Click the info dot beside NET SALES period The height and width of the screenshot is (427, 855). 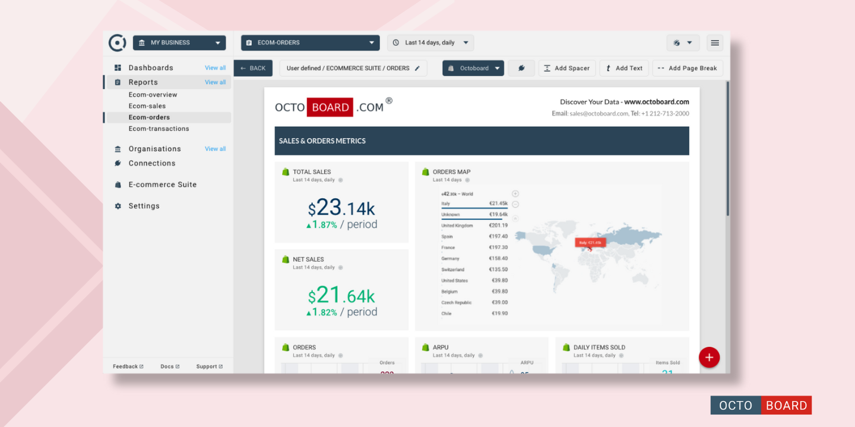coord(340,267)
